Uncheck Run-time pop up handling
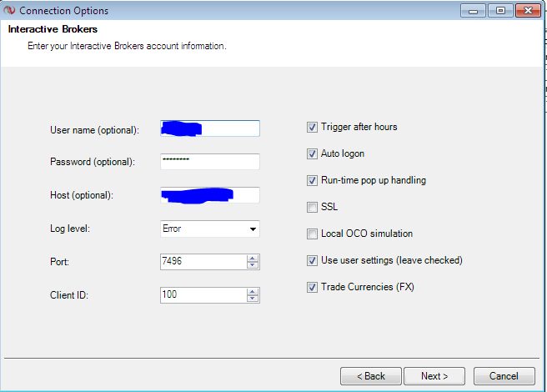Viewport: 547px width, 392px height. pos(312,180)
